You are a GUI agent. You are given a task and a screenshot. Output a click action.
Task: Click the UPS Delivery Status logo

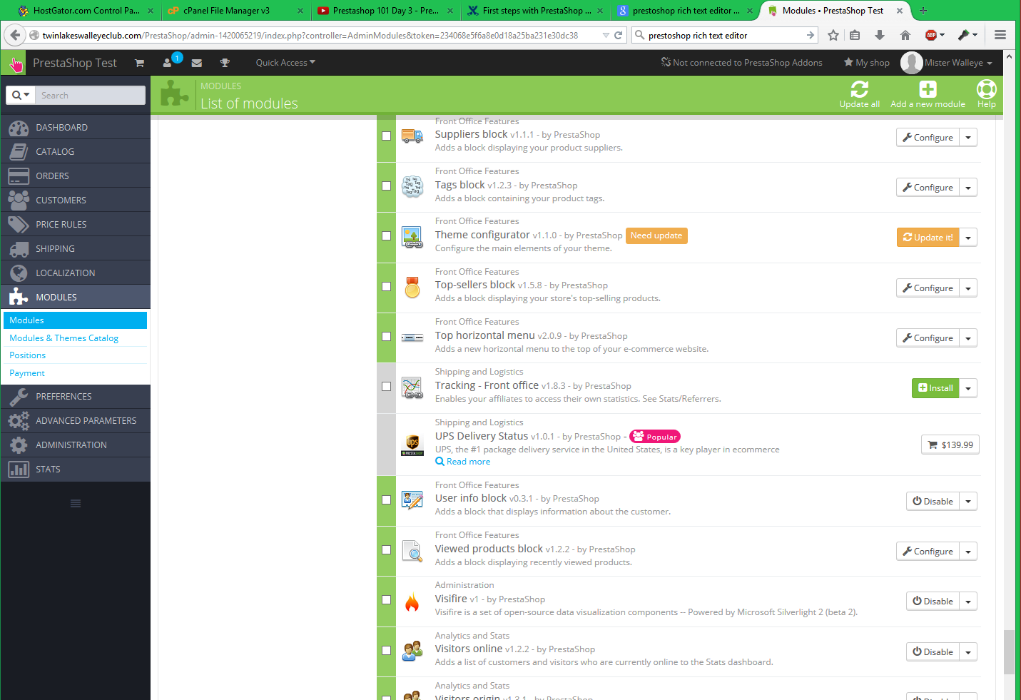point(412,445)
